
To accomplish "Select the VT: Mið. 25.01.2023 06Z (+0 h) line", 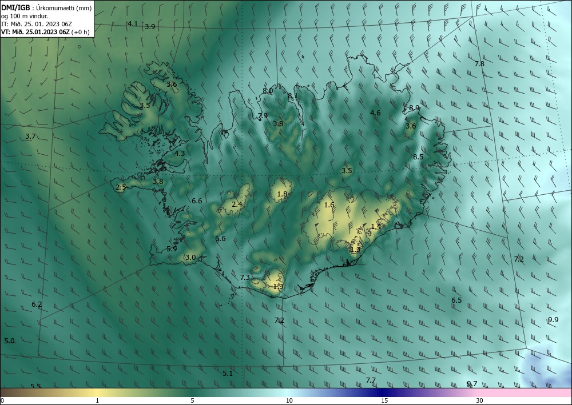I will [x=45, y=31].
